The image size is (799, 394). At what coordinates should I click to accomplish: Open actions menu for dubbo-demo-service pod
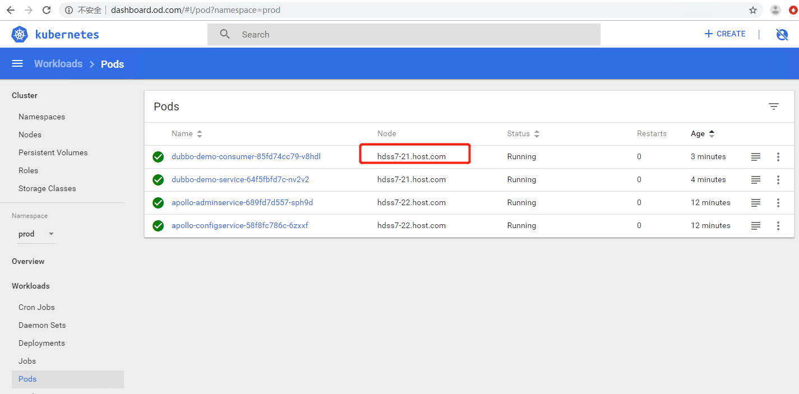click(x=778, y=180)
